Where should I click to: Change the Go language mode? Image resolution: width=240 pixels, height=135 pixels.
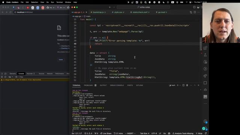point(165,133)
